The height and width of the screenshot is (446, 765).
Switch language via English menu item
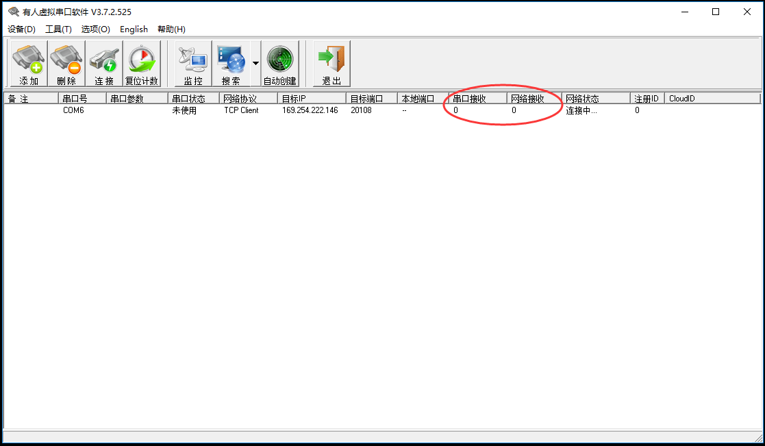pyautogui.click(x=134, y=29)
